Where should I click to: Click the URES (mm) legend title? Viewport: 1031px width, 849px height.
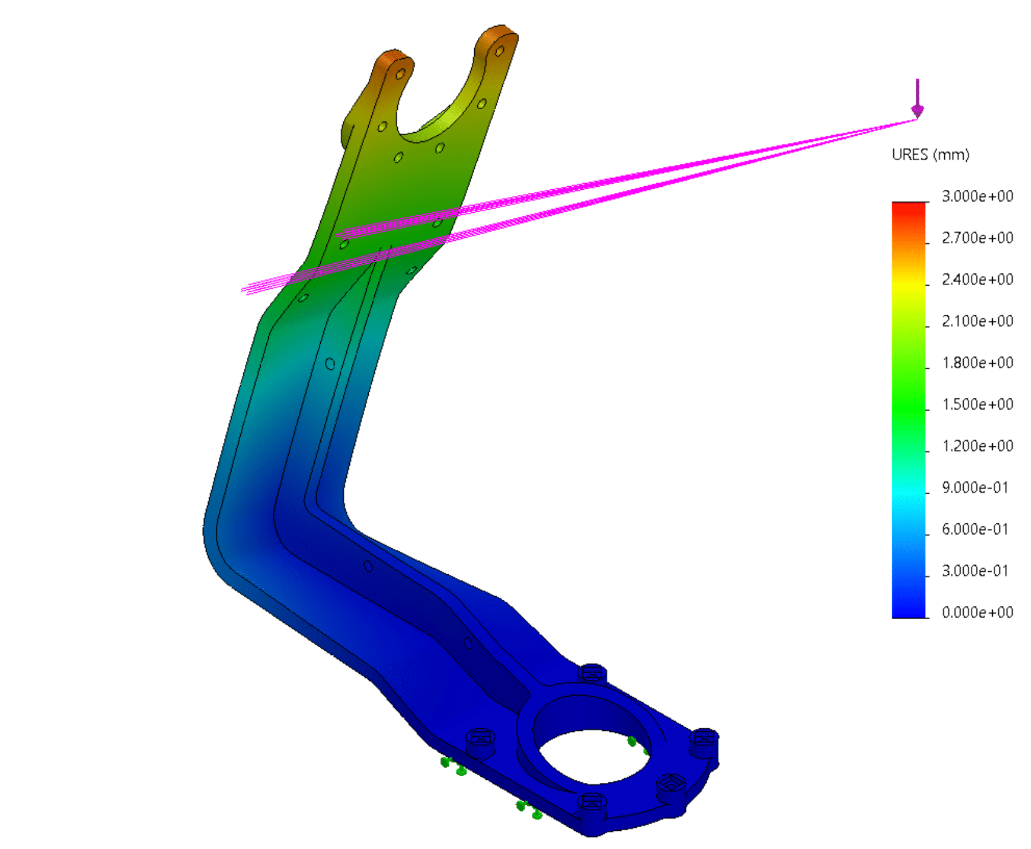[x=930, y=155]
